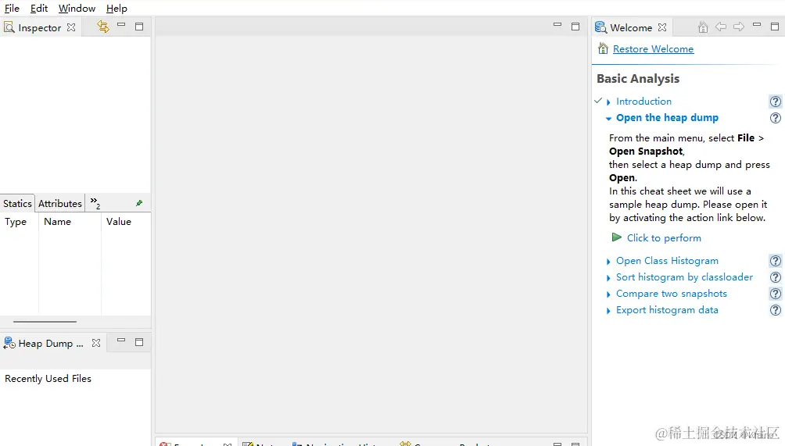The width and height of the screenshot is (785, 446).
Task: Click the Restore Welcome link
Action: coord(654,49)
